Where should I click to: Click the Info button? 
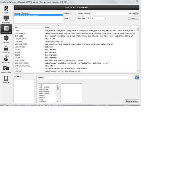[134, 18]
